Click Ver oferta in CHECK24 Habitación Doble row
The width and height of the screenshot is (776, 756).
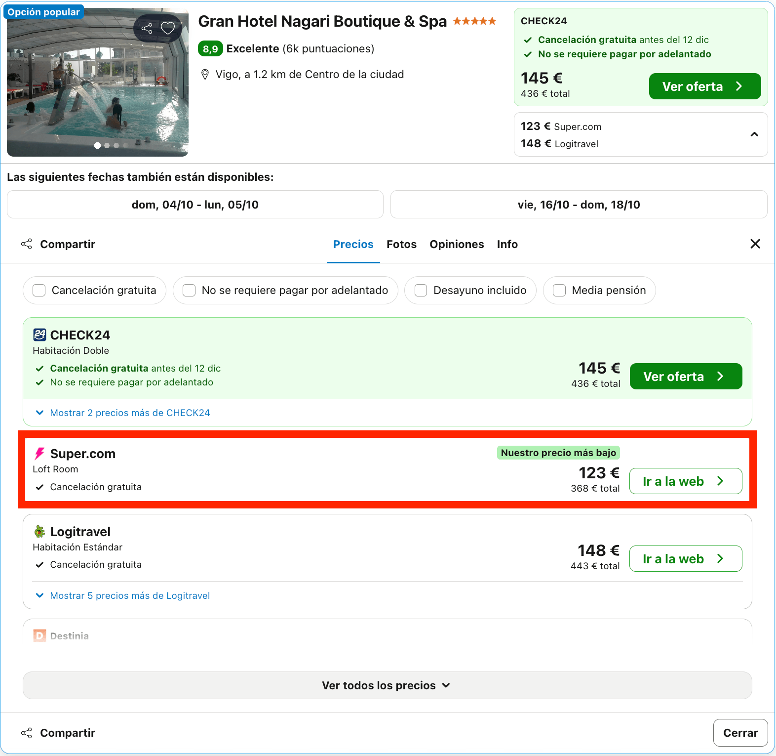(686, 377)
